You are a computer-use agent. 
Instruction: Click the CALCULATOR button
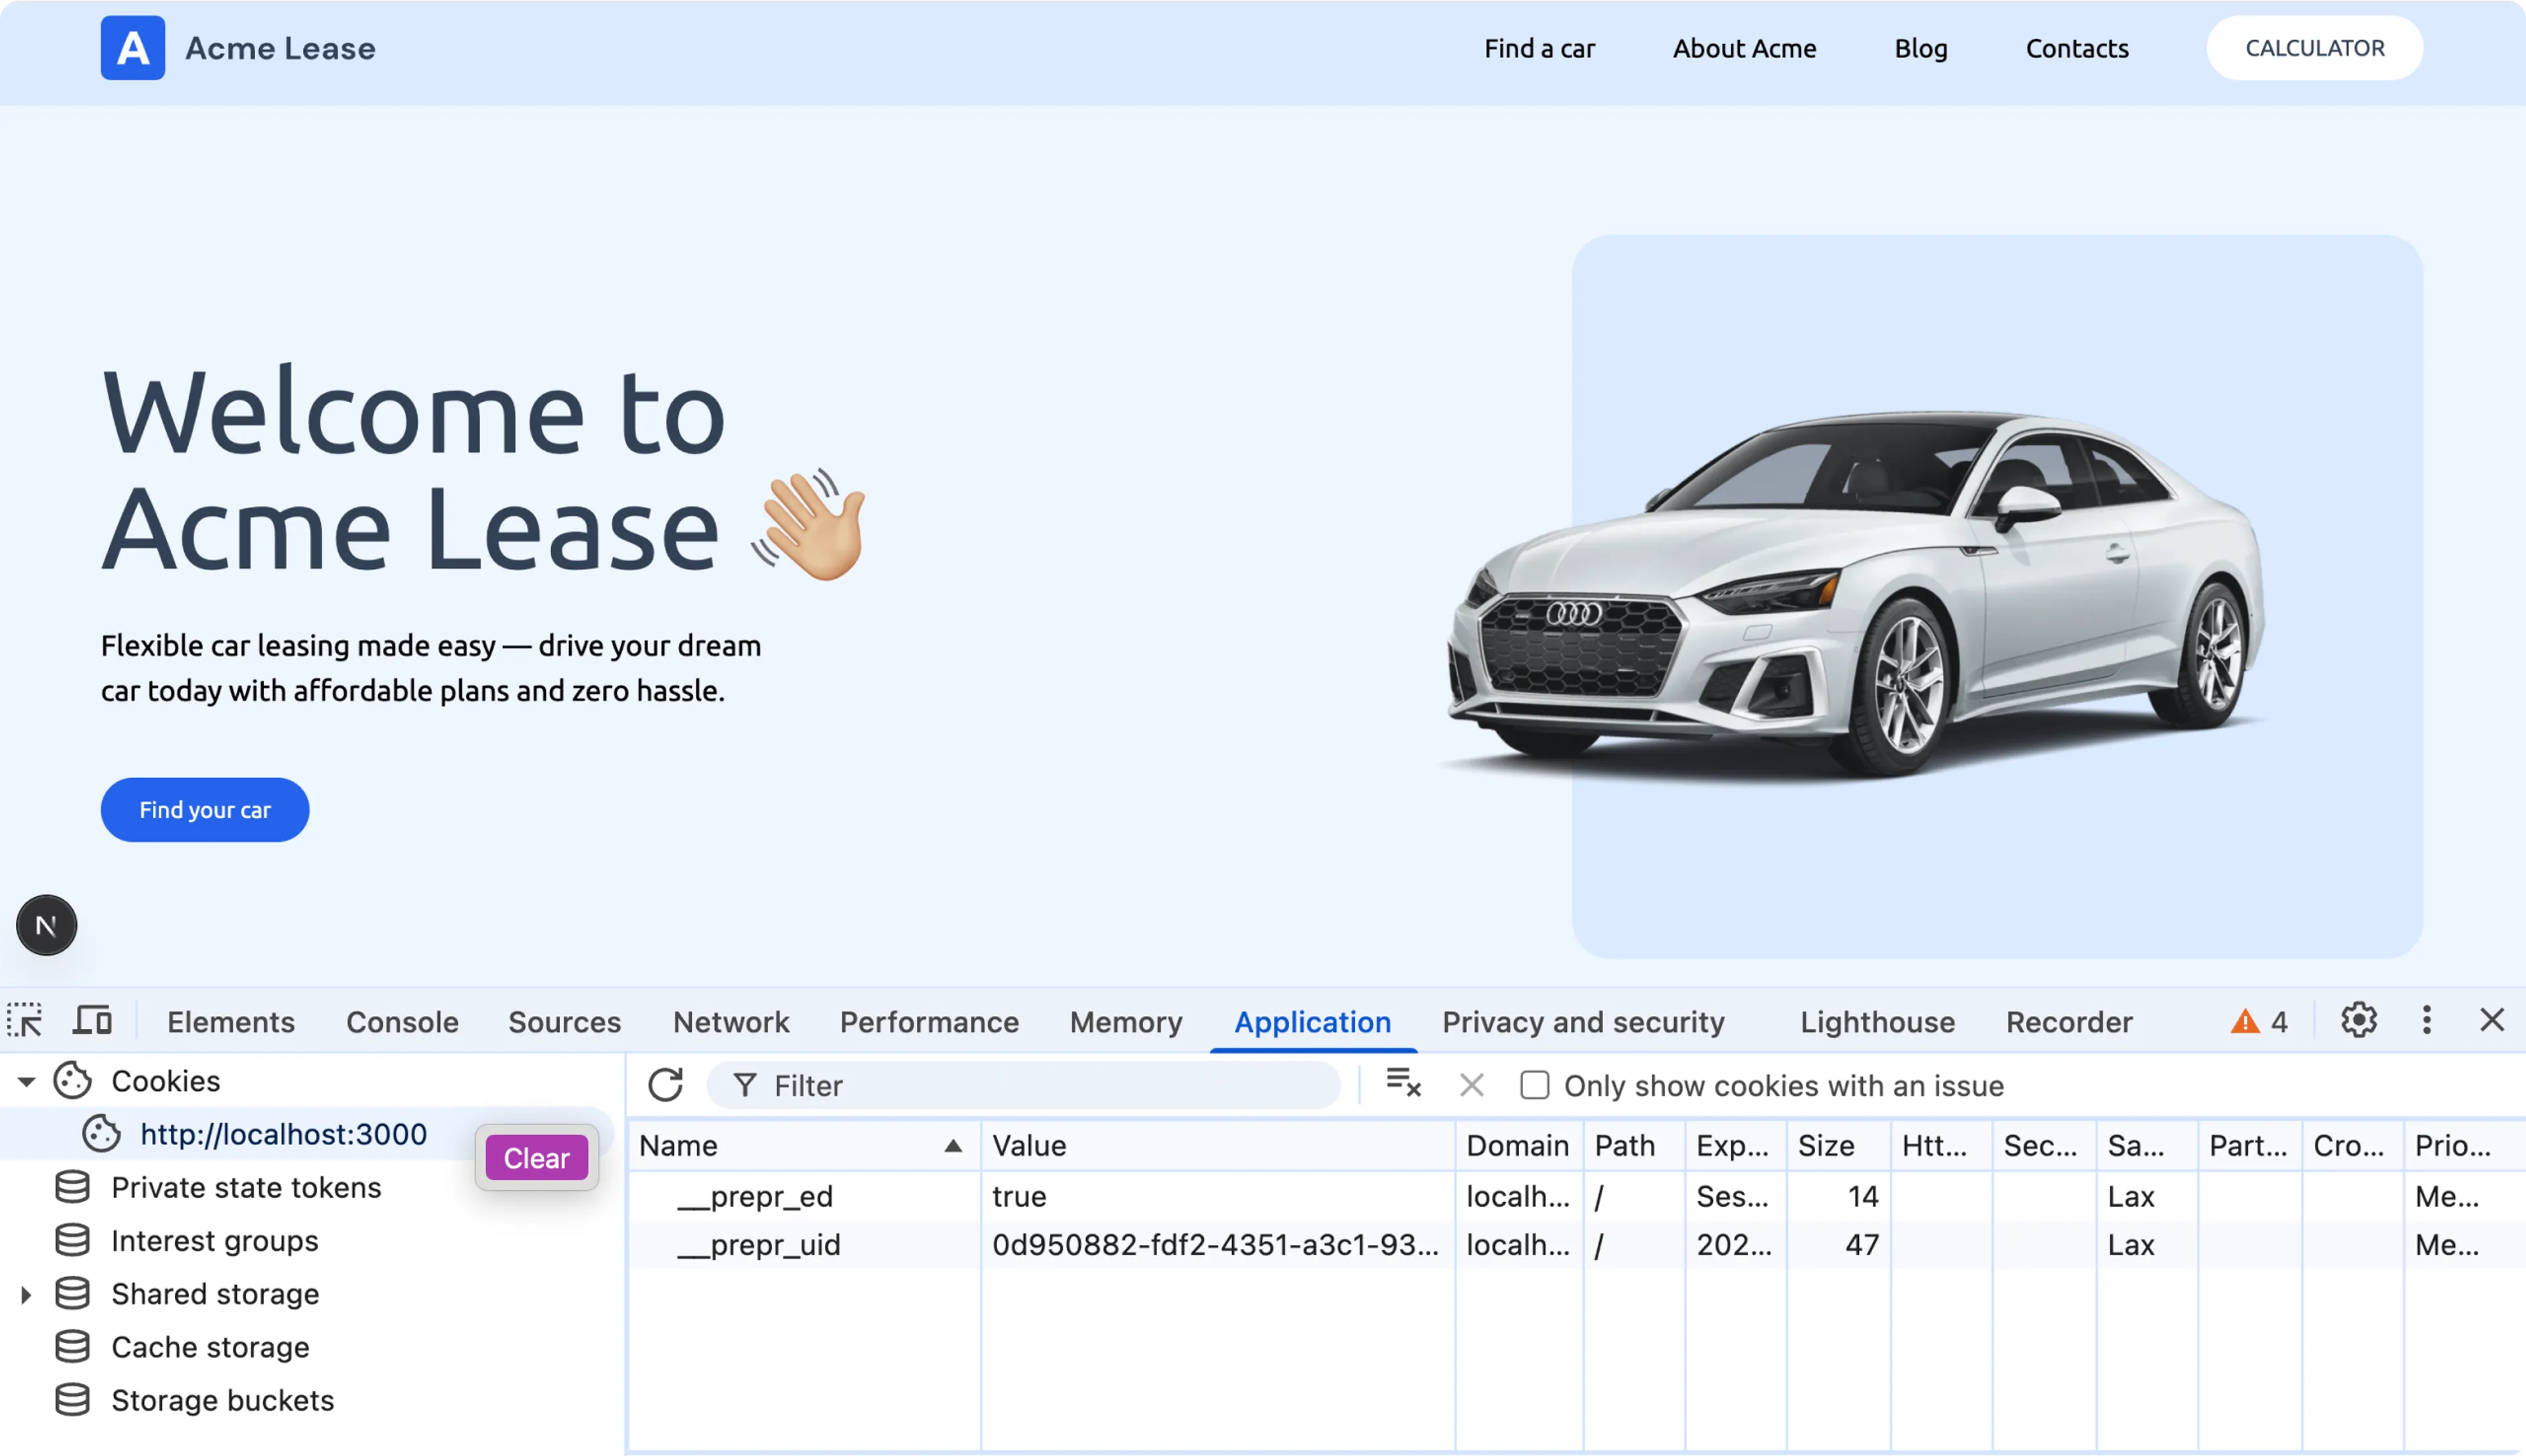(x=2314, y=47)
